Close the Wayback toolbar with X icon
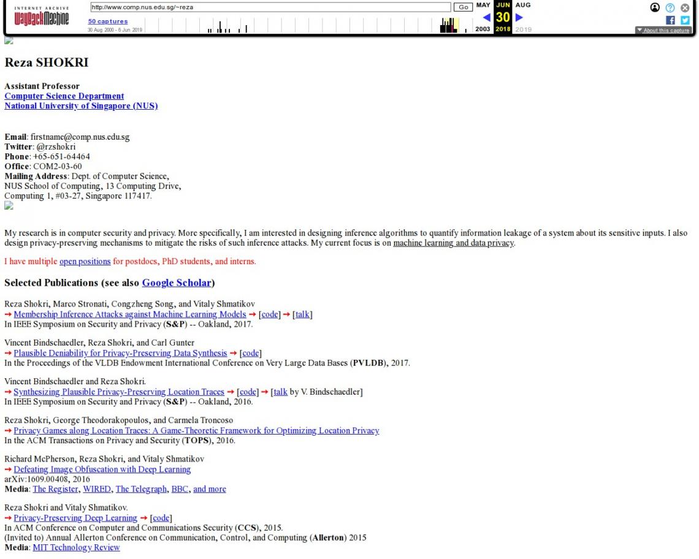699x559 pixels. (x=685, y=7)
